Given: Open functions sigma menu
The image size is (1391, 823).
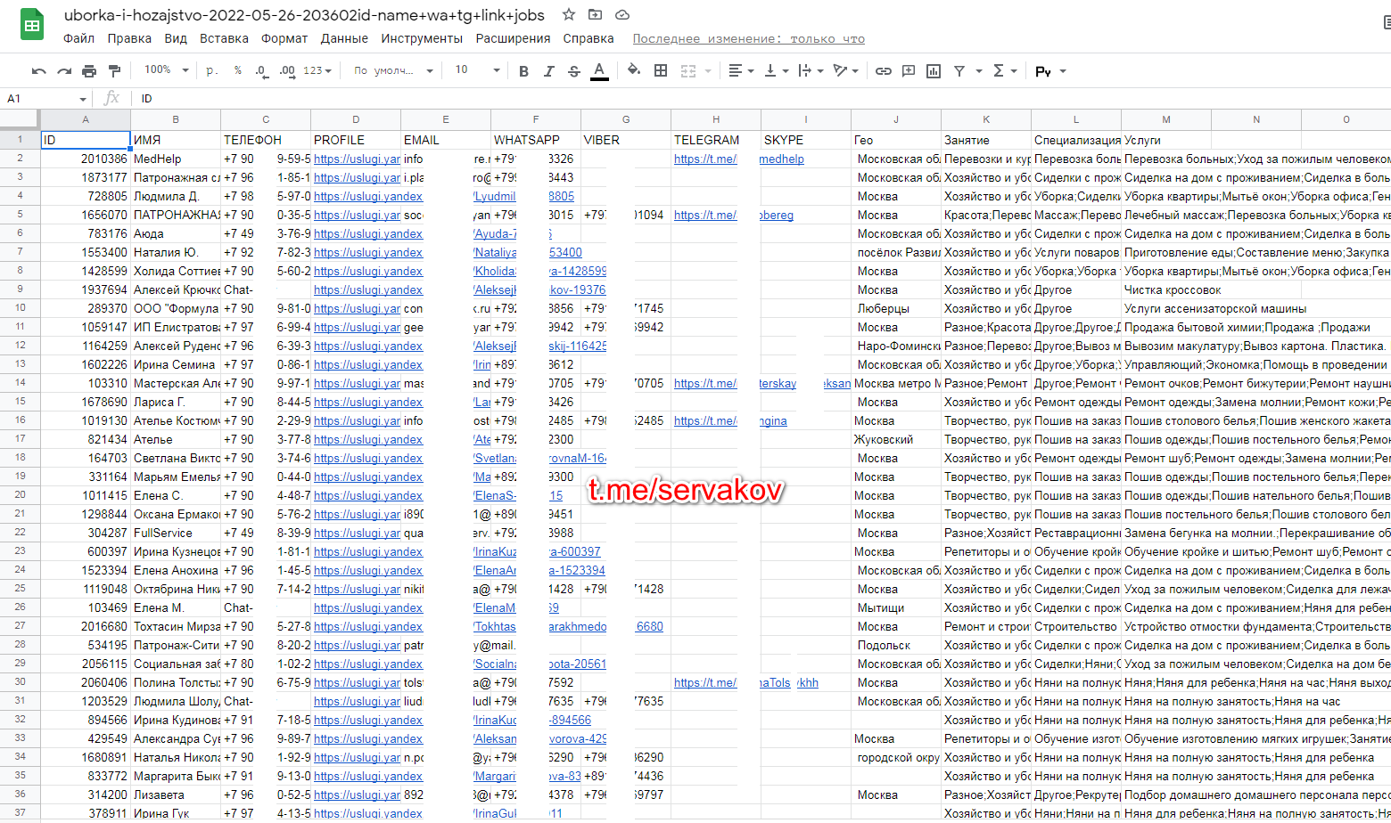Looking at the screenshot, I should pyautogui.click(x=1004, y=70).
